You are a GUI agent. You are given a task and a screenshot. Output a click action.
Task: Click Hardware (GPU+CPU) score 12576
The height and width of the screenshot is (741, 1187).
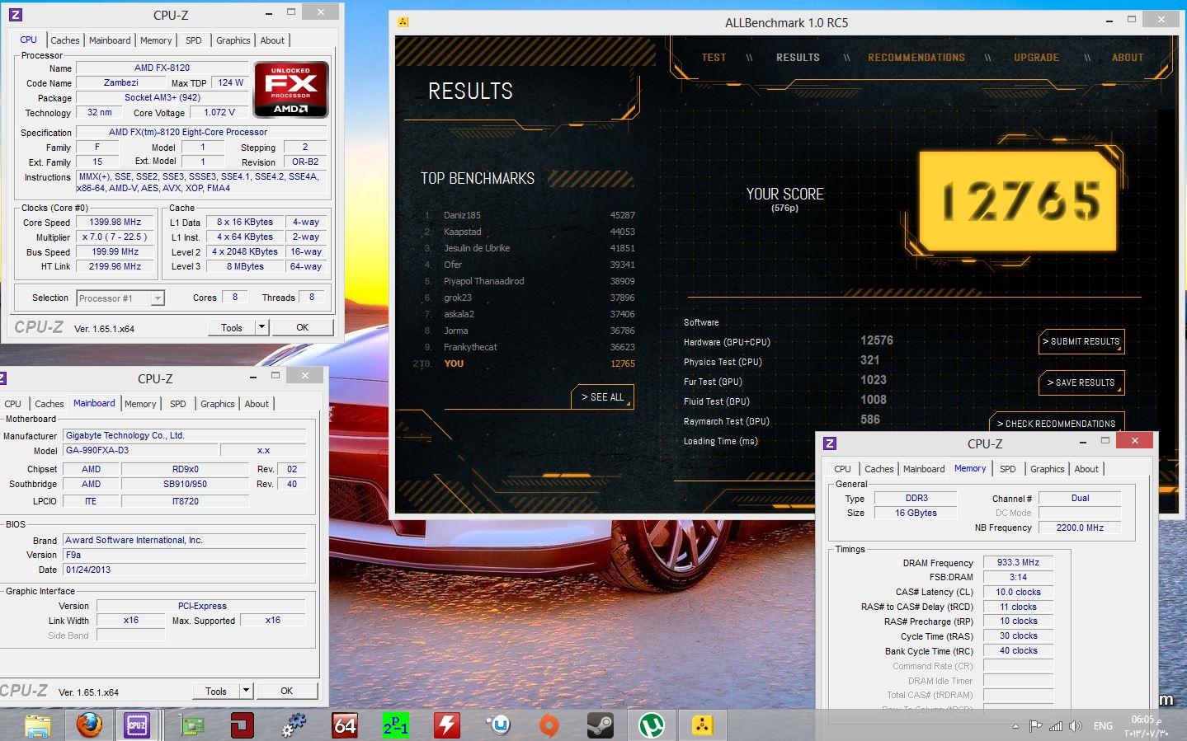click(877, 340)
